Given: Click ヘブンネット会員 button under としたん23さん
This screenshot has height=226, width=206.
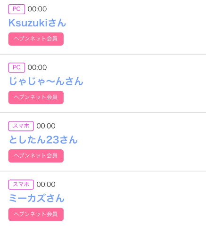Looking at the screenshot, I should pyautogui.click(x=36, y=156).
